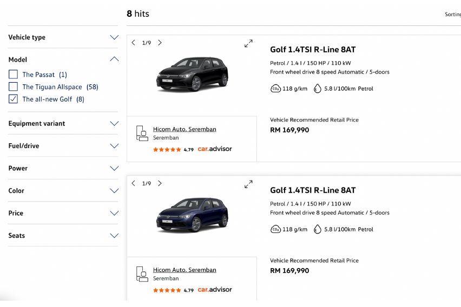Expand the Price filter
Screen dimensions: 461x307
(x=114, y=213)
